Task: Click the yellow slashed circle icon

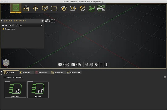Action: [x=82, y=8]
